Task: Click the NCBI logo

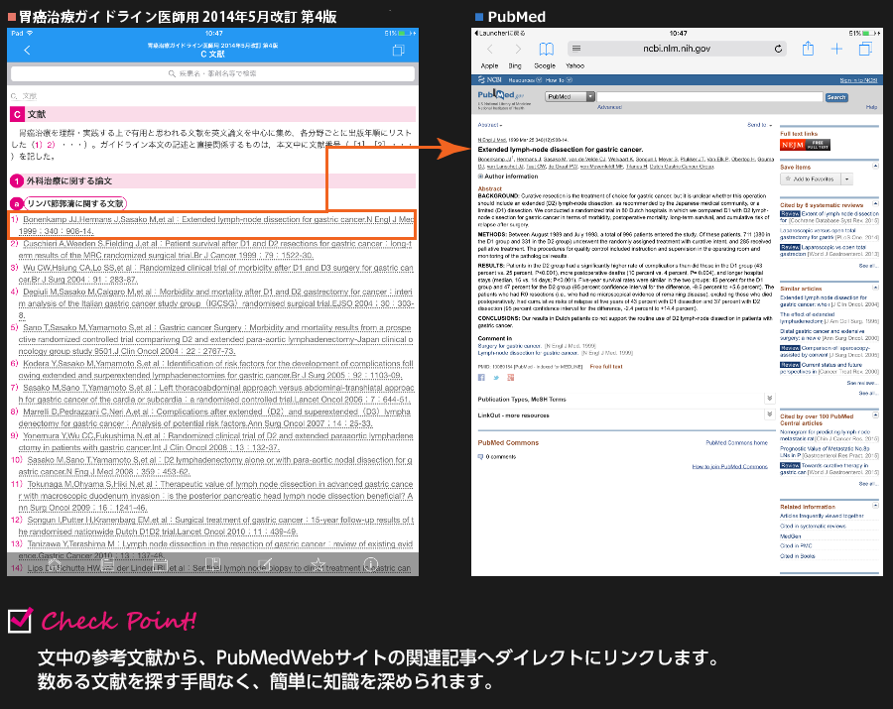Action: point(490,79)
